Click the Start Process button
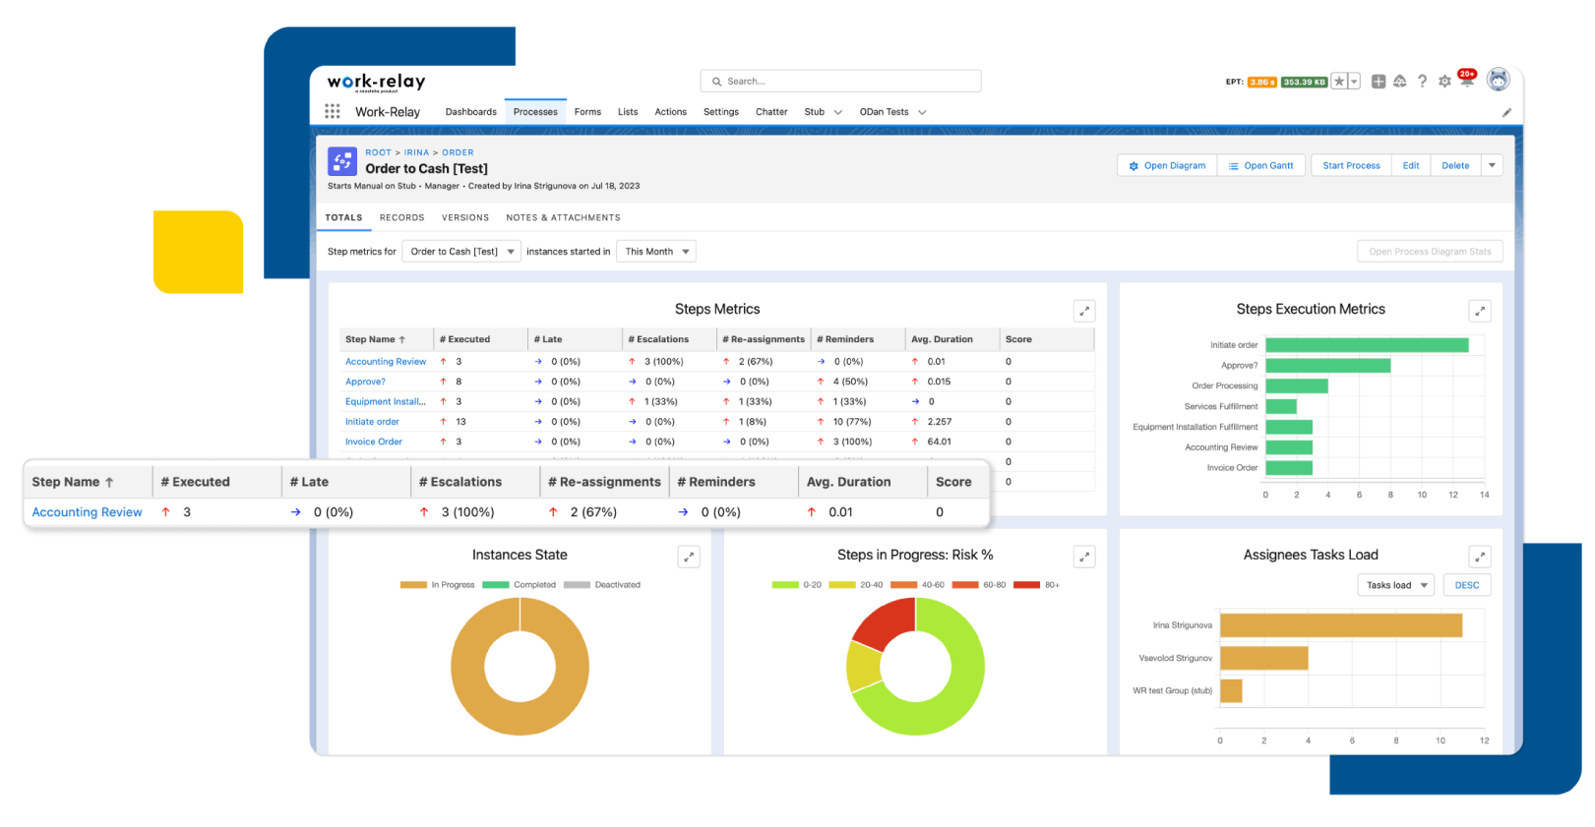Image resolution: width=1595 pixels, height=827 pixels. (x=1351, y=165)
